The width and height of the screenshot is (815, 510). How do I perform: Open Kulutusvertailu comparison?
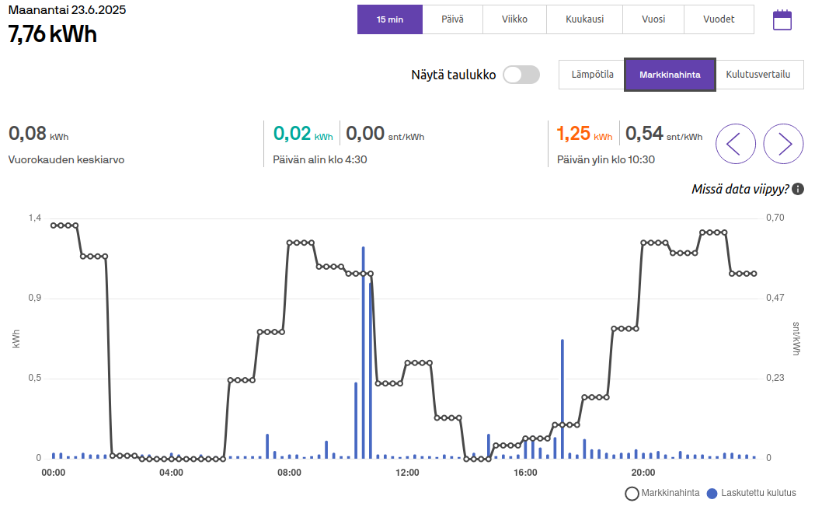click(758, 75)
